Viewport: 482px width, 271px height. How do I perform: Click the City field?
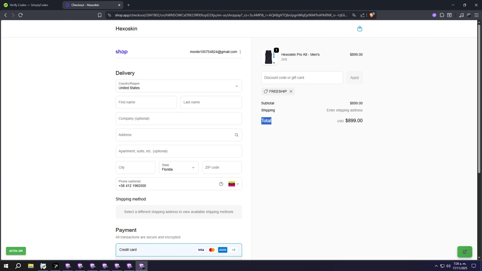(x=136, y=168)
